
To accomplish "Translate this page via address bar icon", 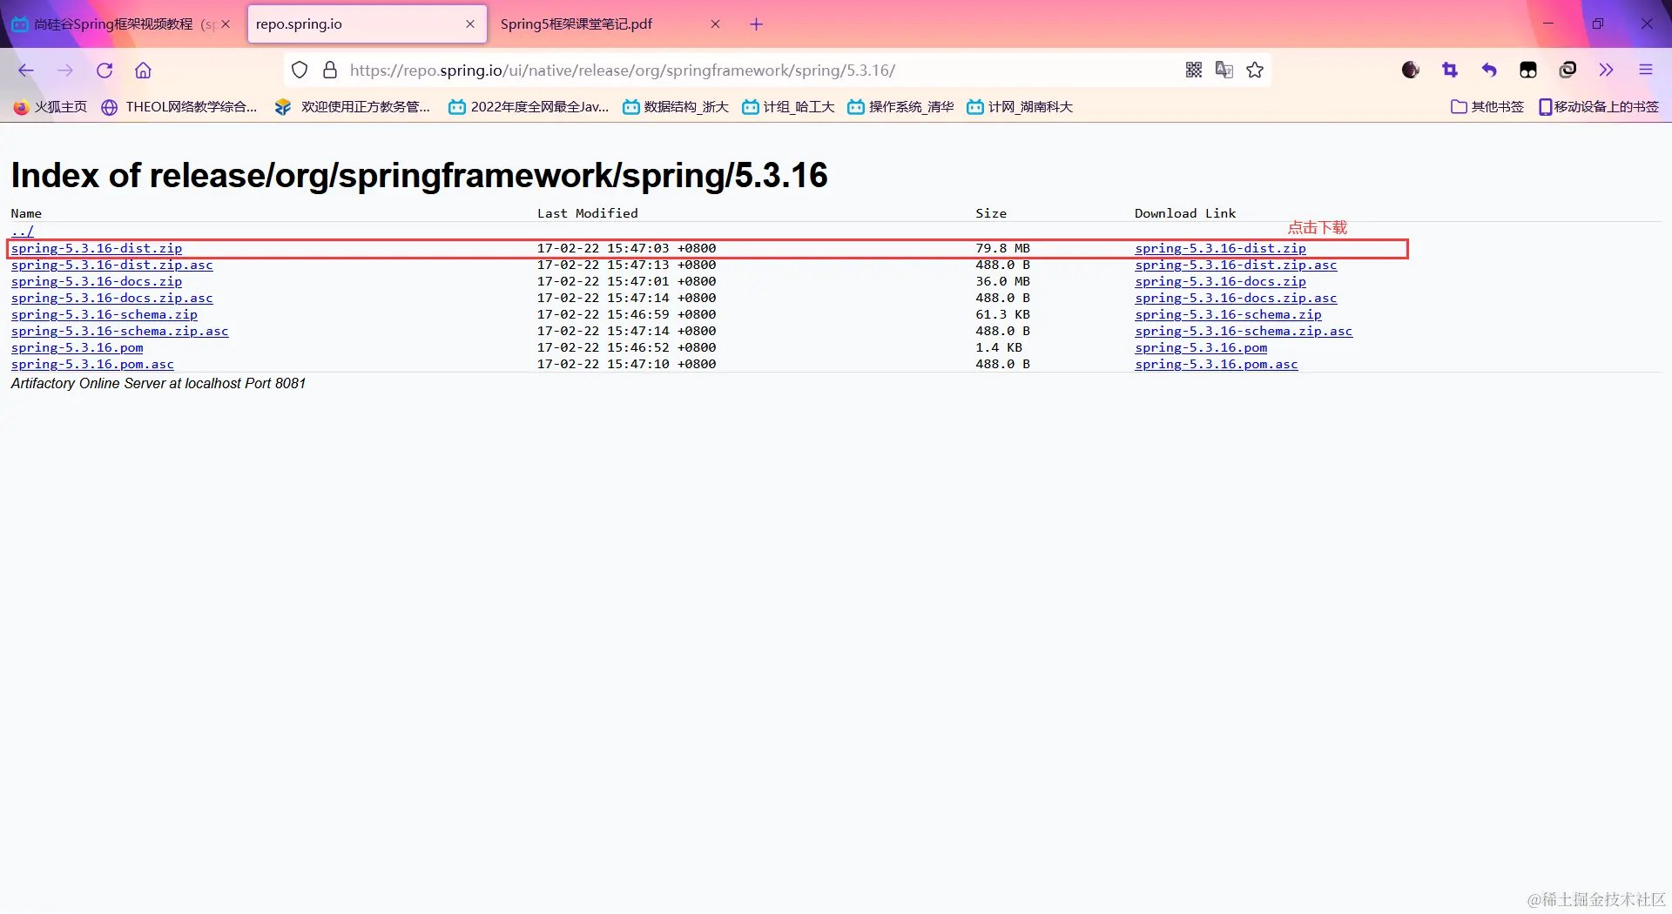I will point(1224,71).
